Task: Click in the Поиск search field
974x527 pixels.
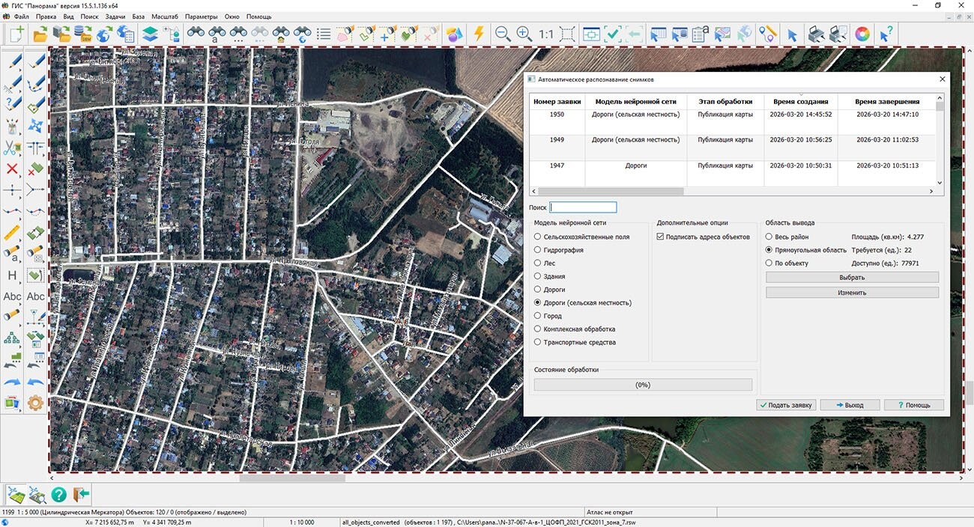Action: pyautogui.click(x=583, y=207)
